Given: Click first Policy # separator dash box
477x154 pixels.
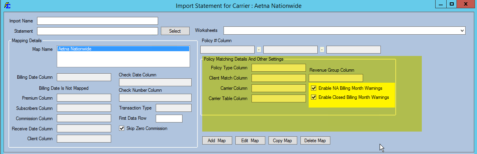Looking at the screenshot, I should pos(259,50).
